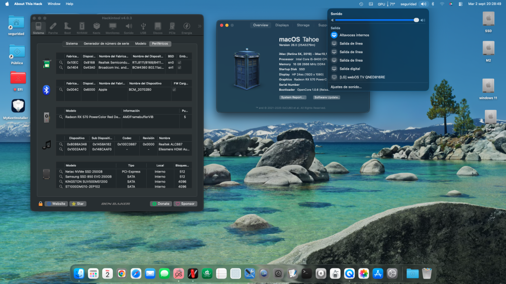Open the Boot section in Hackintool

67,28
